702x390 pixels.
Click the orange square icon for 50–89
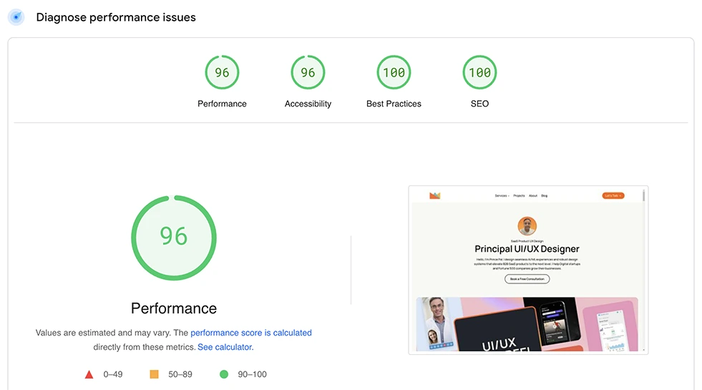pyautogui.click(x=154, y=374)
